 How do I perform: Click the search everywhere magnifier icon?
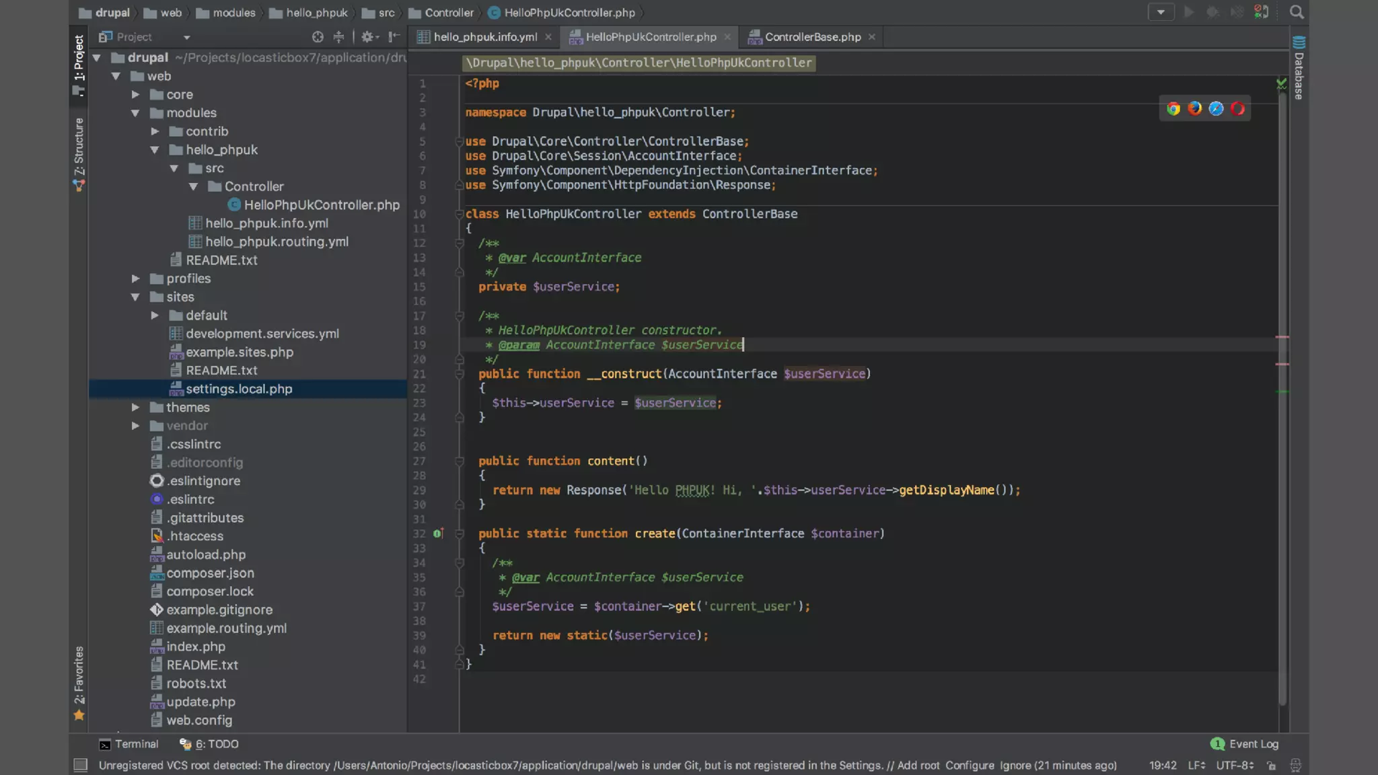[1297, 12]
